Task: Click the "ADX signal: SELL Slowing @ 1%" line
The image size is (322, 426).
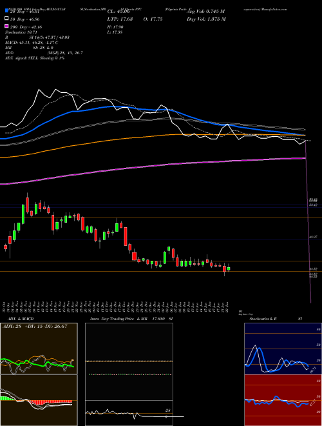Action: coord(35,58)
